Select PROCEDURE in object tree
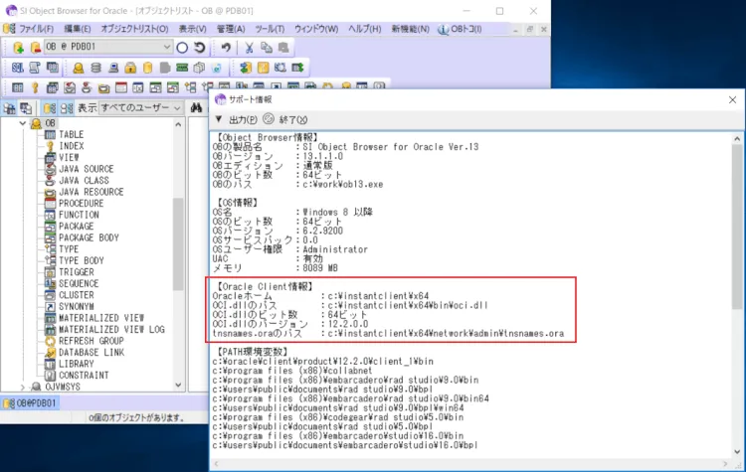Image resolution: width=746 pixels, height=472 pixels. [x=81, y=203]
